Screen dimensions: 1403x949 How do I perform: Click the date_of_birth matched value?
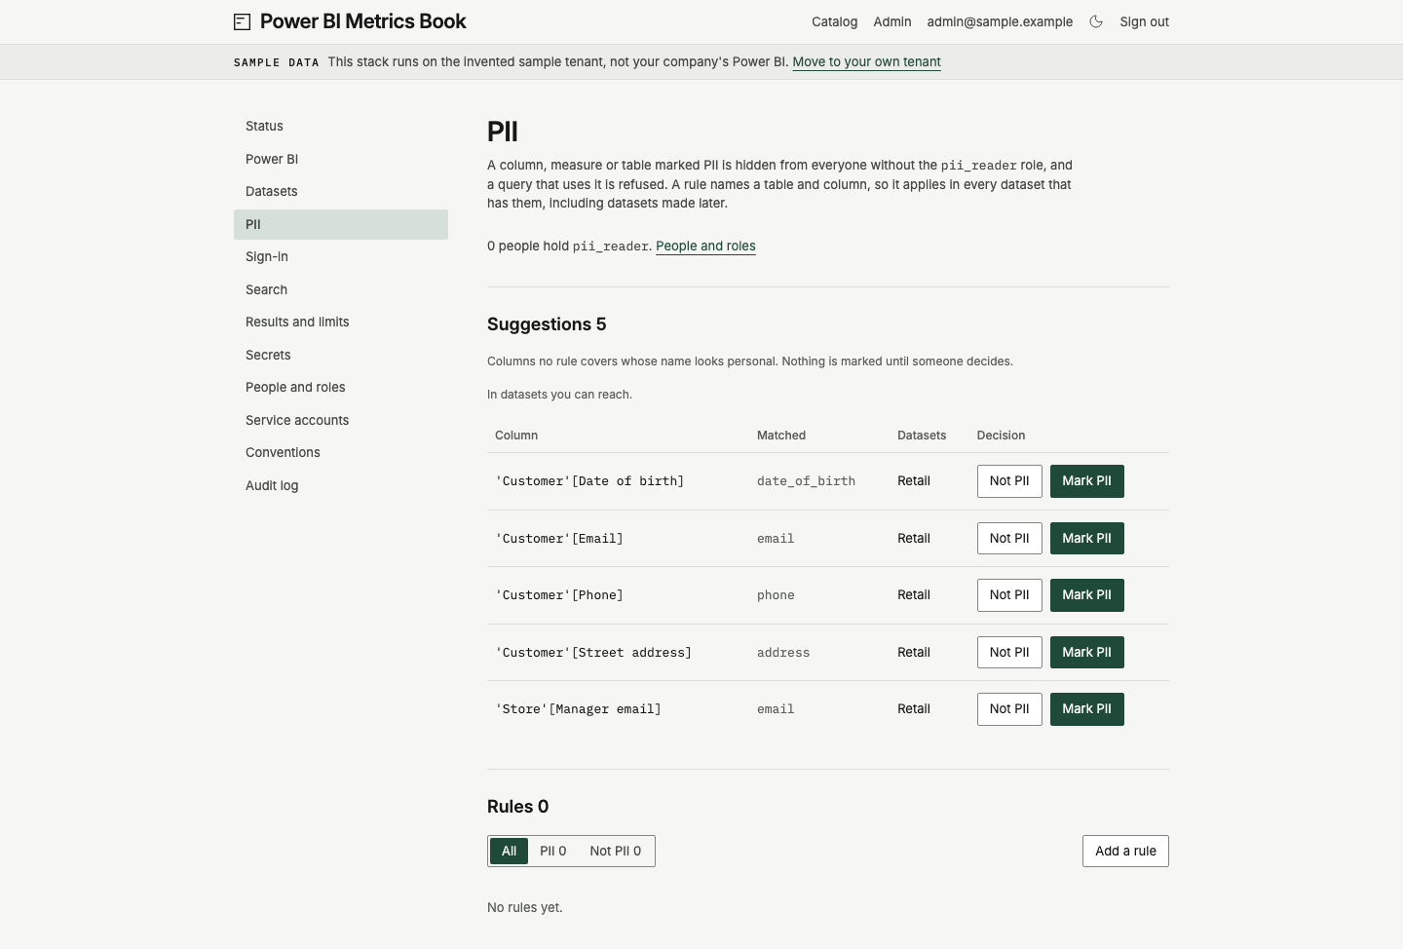coord(806,481)
